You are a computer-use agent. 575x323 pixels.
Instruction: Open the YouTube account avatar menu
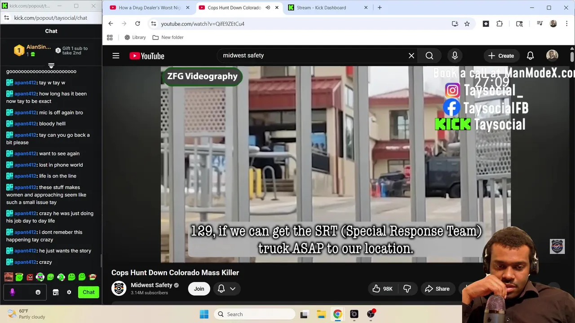(x=552, y=56)
